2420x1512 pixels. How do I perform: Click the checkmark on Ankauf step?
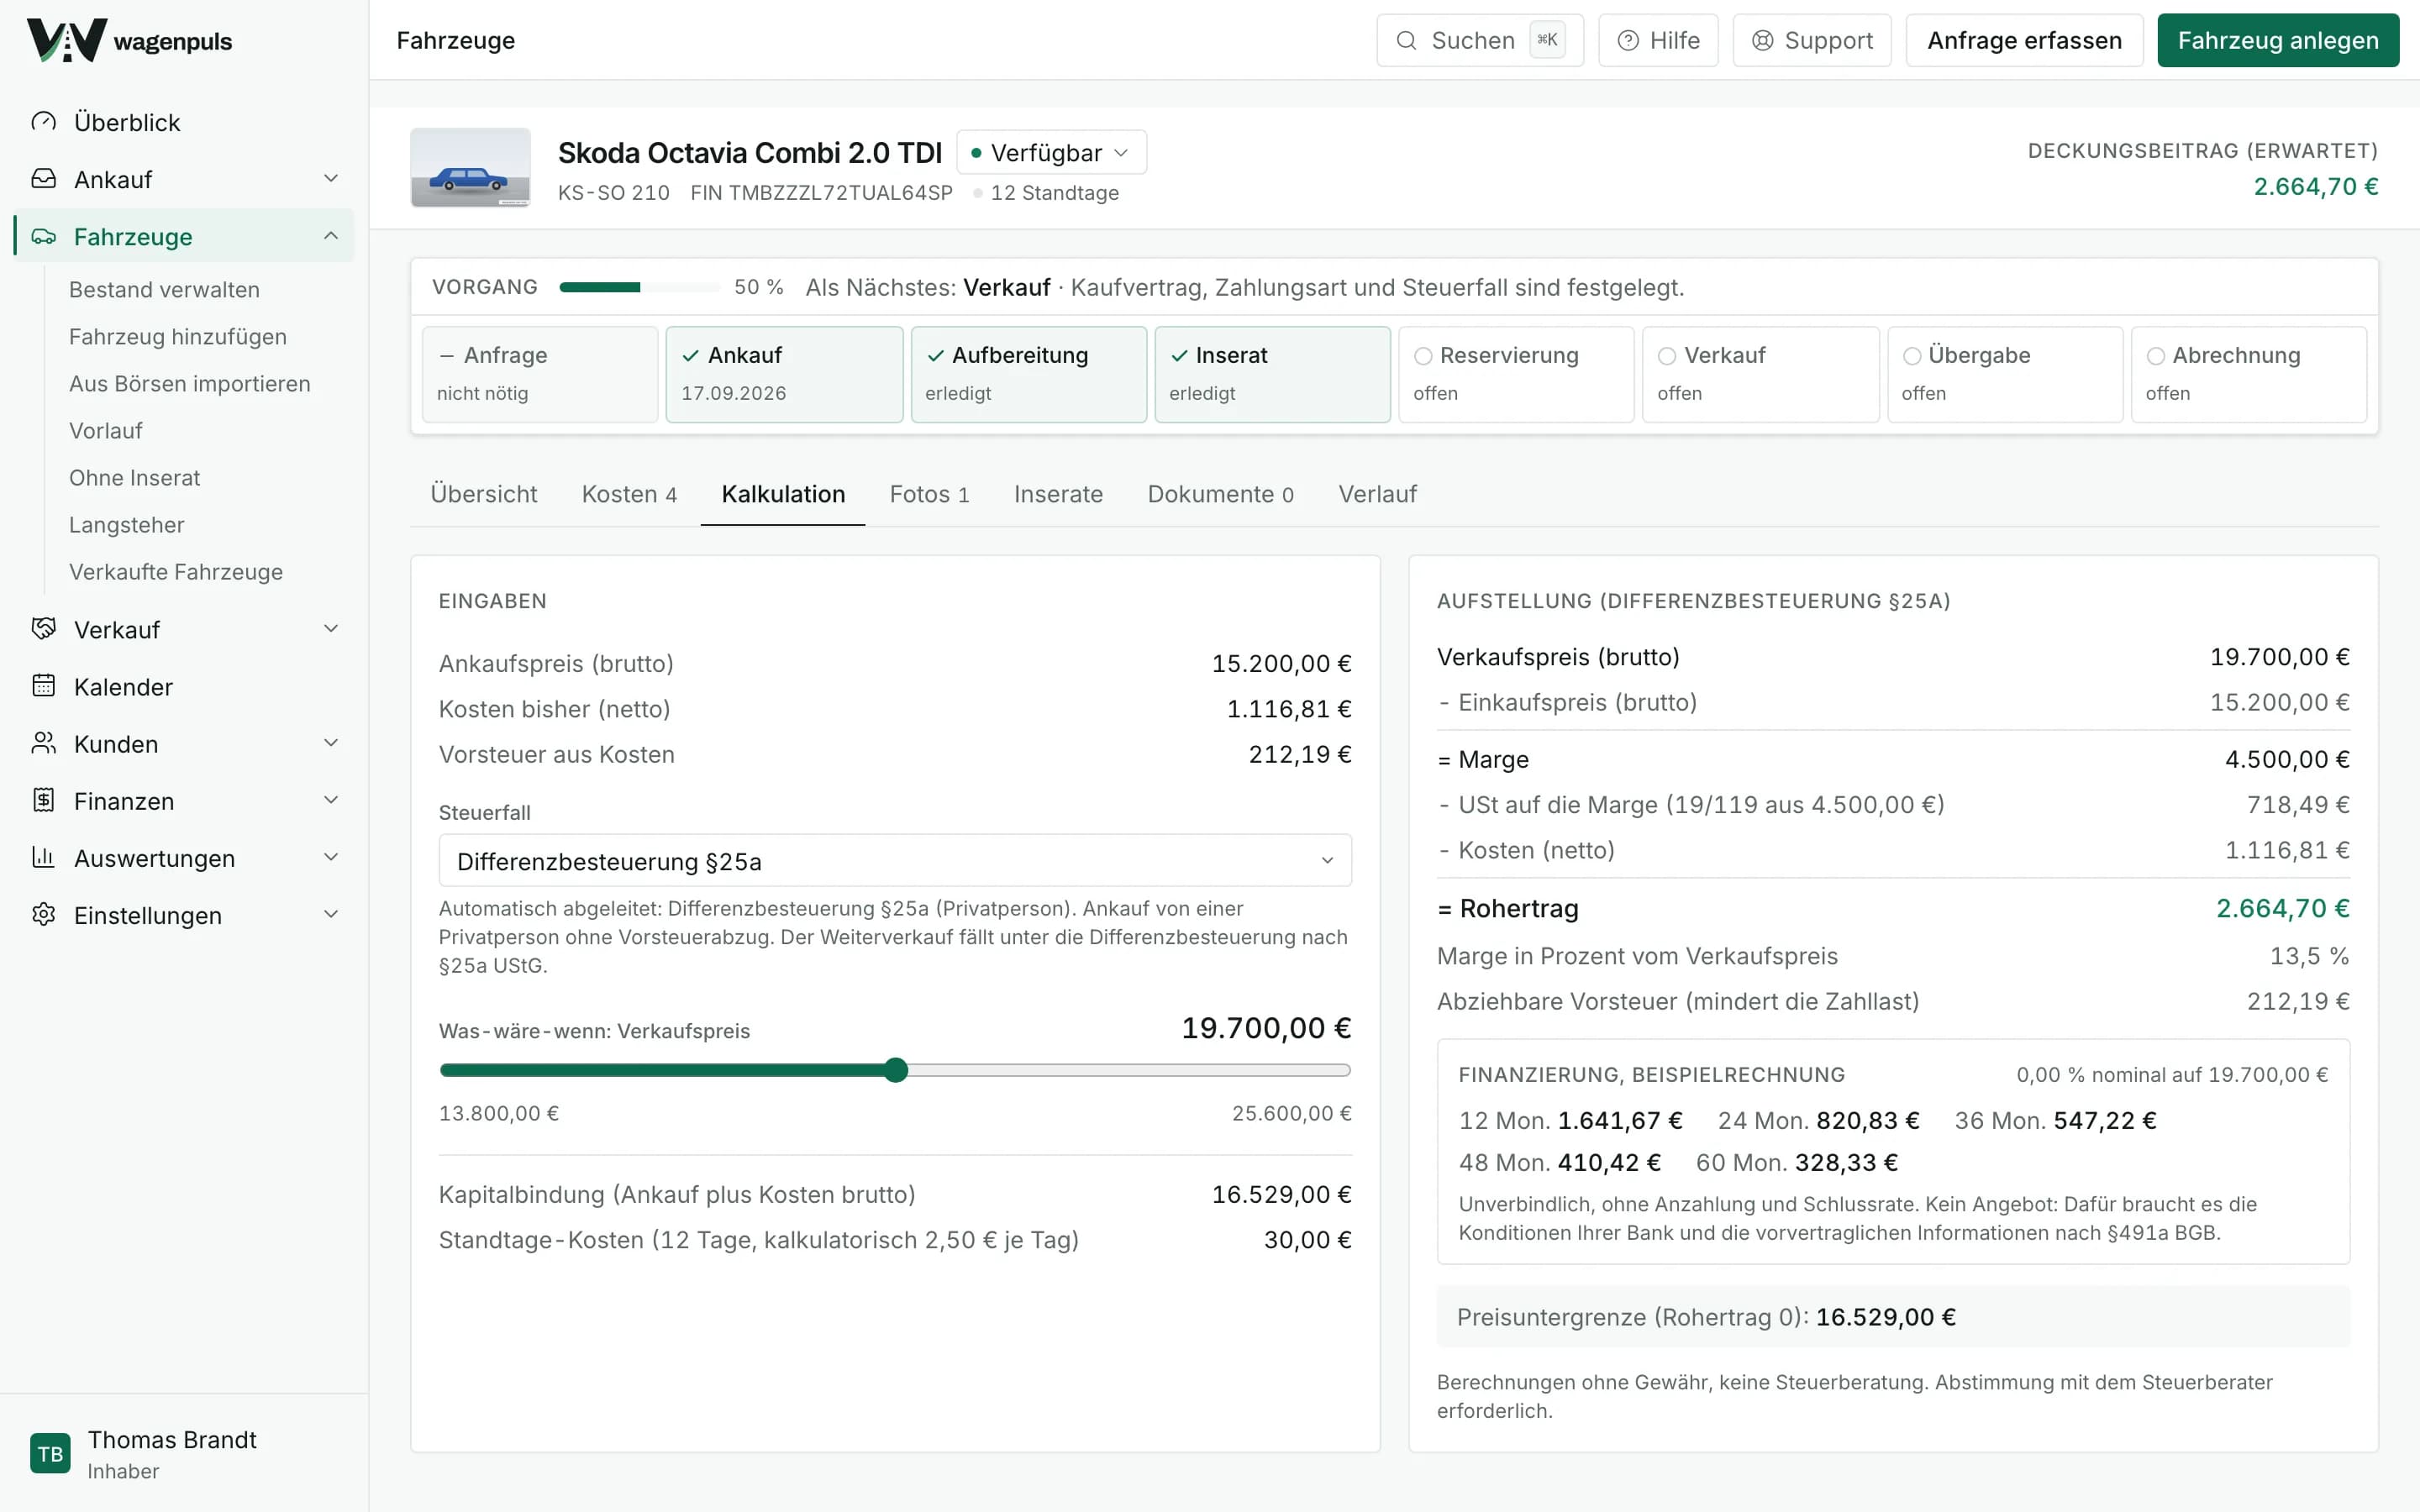click(690, 355)
